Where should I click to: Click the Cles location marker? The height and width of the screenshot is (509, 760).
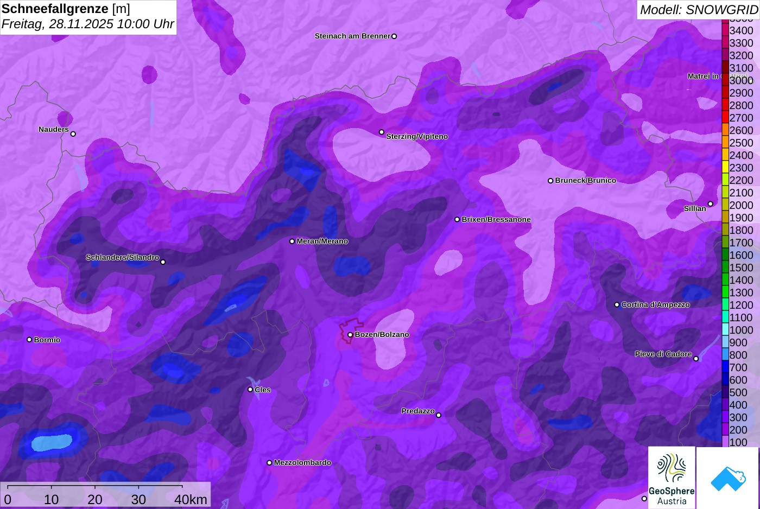tap(250, 389)
